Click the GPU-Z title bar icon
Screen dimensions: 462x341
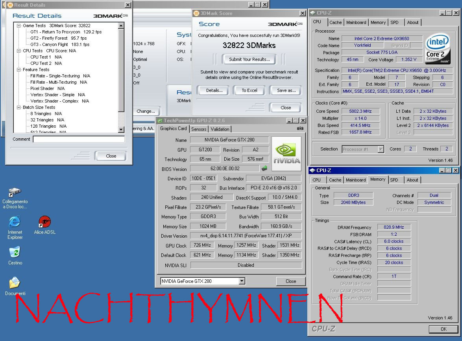[x=160, y=120]
